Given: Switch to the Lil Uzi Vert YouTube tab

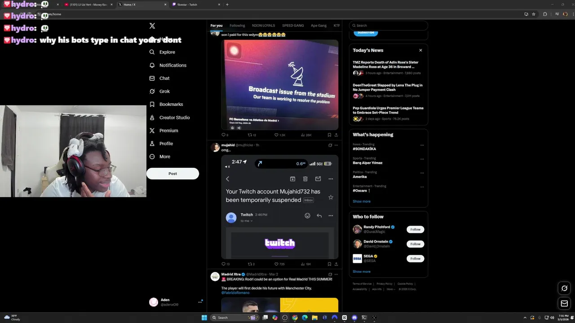Looking at the screenshot, I should click(88, 4).
